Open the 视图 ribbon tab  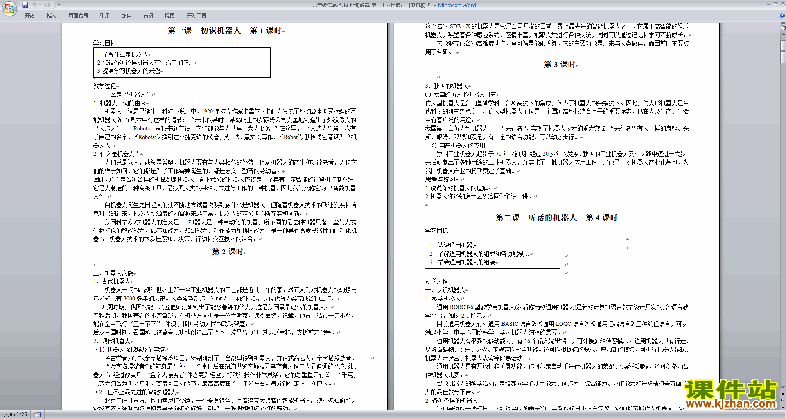point(169,16)
